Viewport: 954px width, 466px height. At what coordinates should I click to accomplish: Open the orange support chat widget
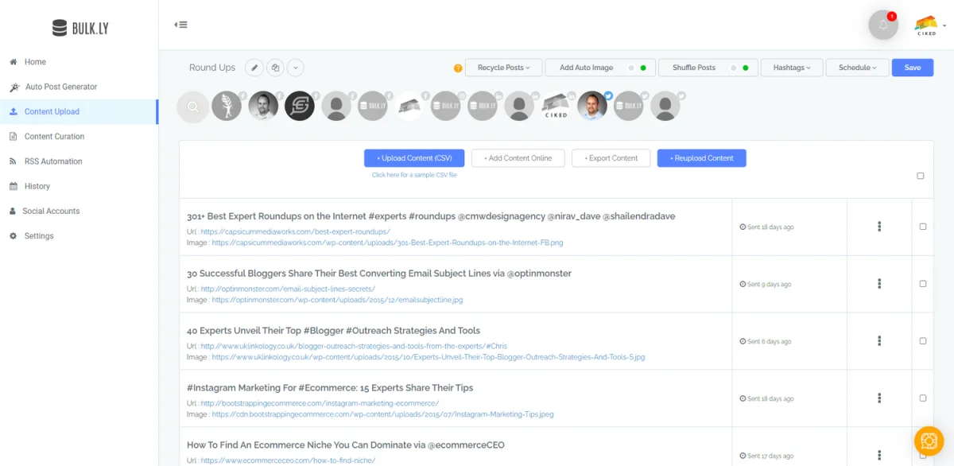coord(929,441)
